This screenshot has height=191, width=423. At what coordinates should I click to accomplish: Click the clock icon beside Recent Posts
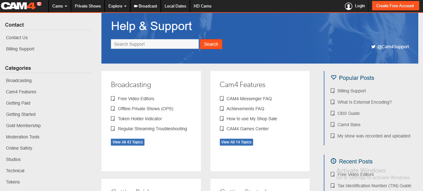pos(334,161)
